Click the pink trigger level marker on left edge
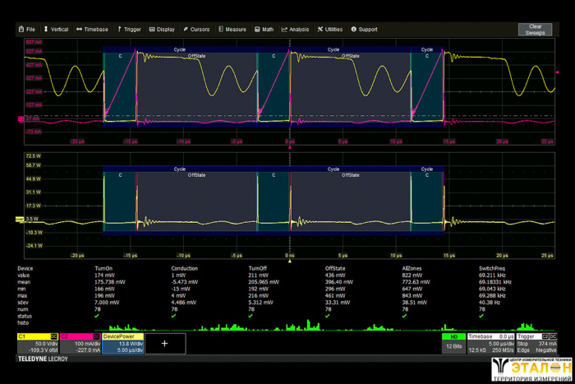This screenshot has width=575, height=384. click(21, 119)
